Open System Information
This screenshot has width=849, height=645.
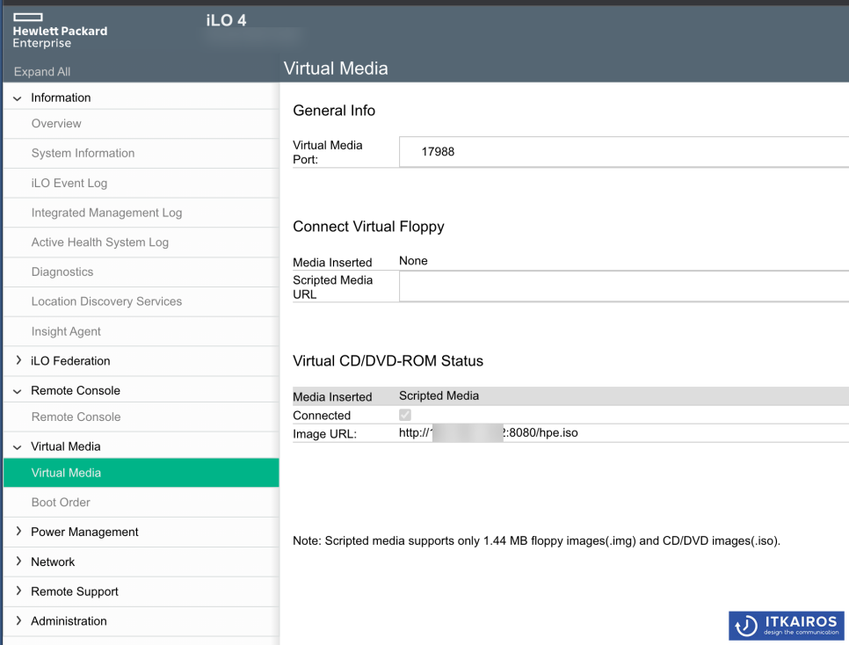click(x=83, y=153)
